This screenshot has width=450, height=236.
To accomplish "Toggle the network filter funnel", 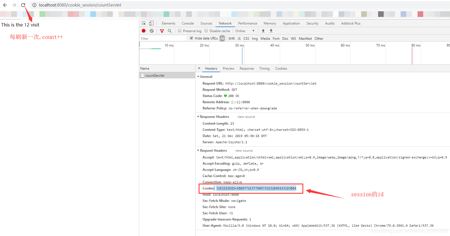I will pos(162,31).
